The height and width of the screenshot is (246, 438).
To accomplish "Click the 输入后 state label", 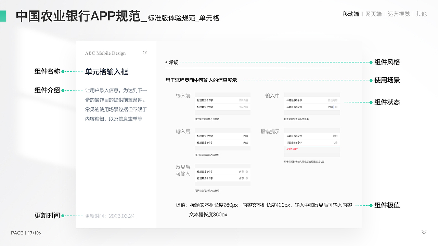I will 183,132.
